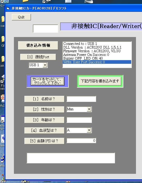The image size is (142, 183).
Task: Expand the 血液型 A dropdown arrow
Action: point(89,130)
